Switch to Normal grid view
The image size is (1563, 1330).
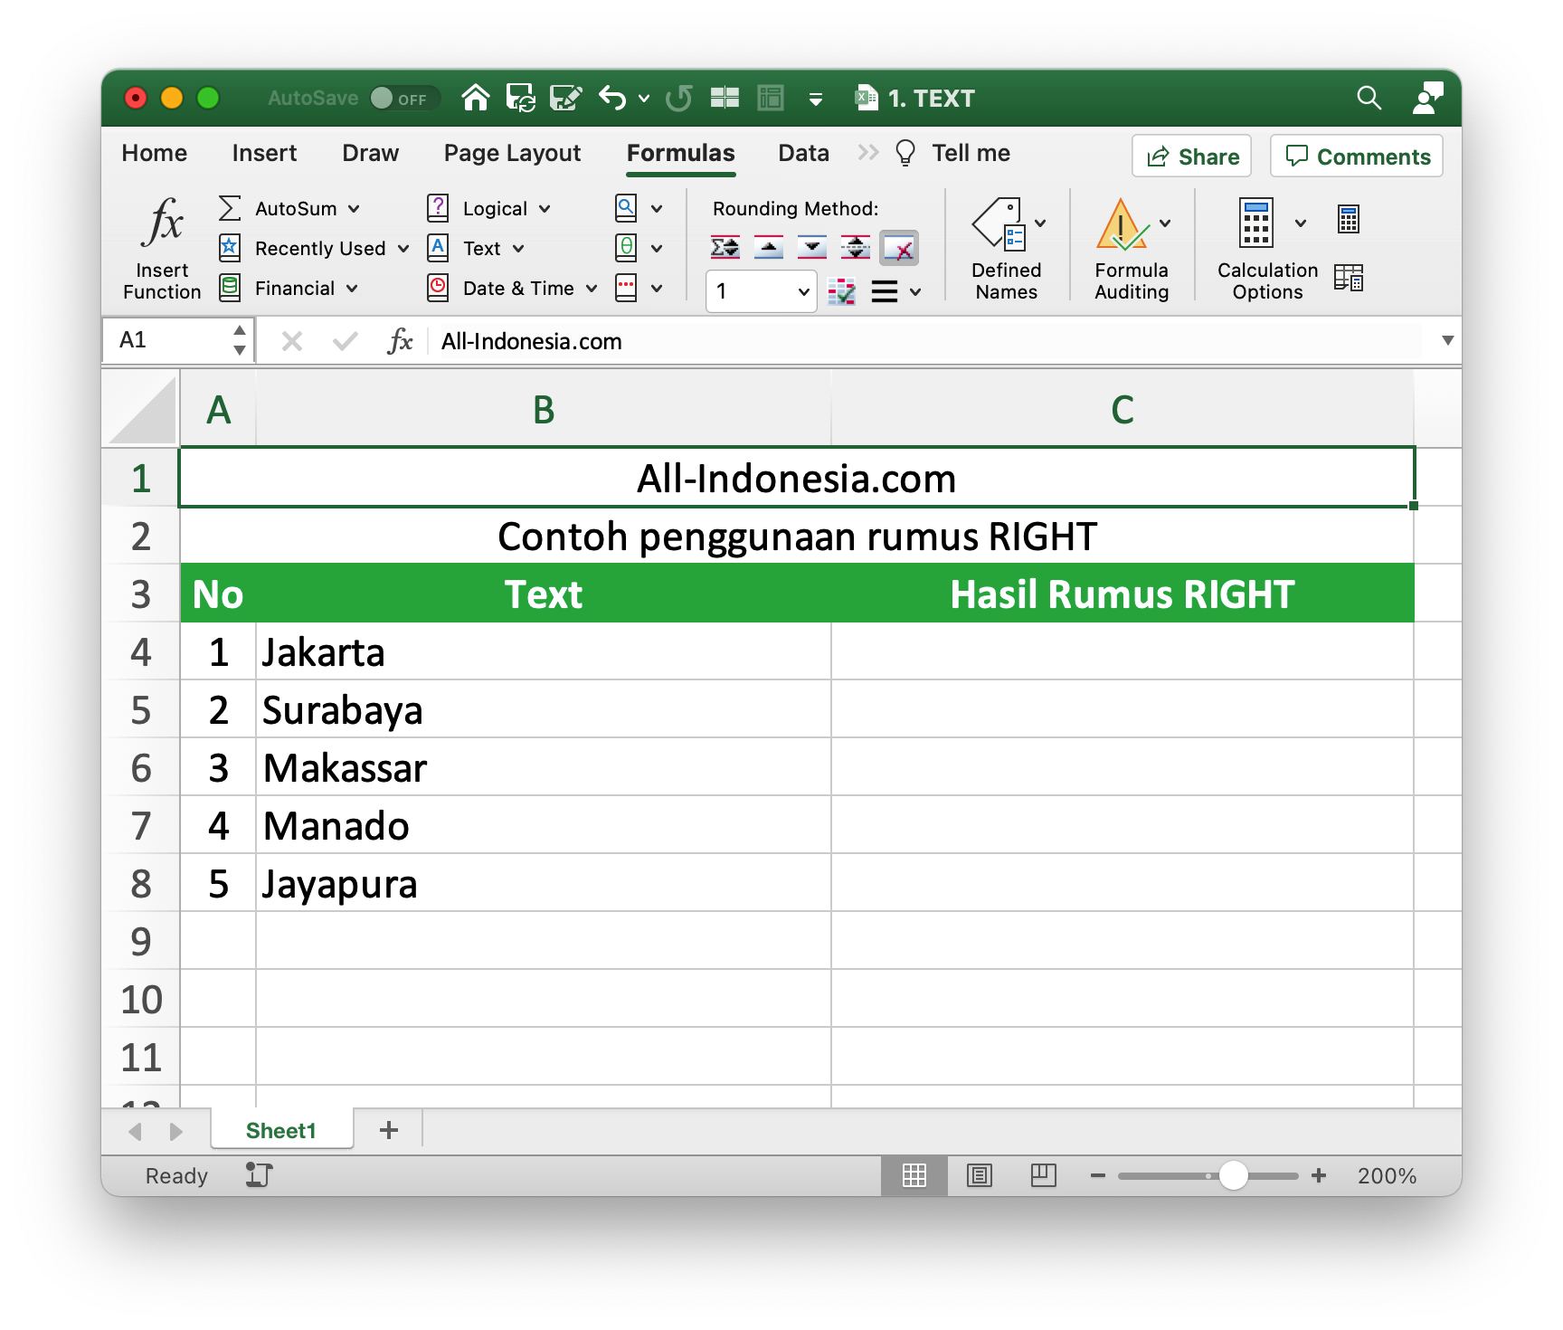pos(914,1175)
